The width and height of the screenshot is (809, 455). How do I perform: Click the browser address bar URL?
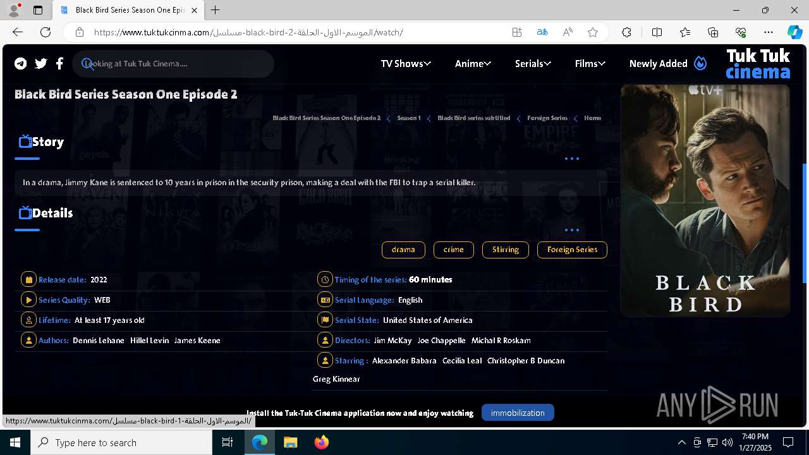pyautogui.click(x=248, y=32)
